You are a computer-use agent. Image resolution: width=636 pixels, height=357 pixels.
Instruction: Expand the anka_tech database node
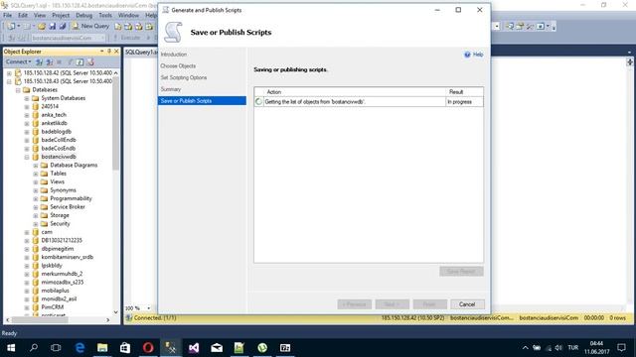click(x=27, y=115)
